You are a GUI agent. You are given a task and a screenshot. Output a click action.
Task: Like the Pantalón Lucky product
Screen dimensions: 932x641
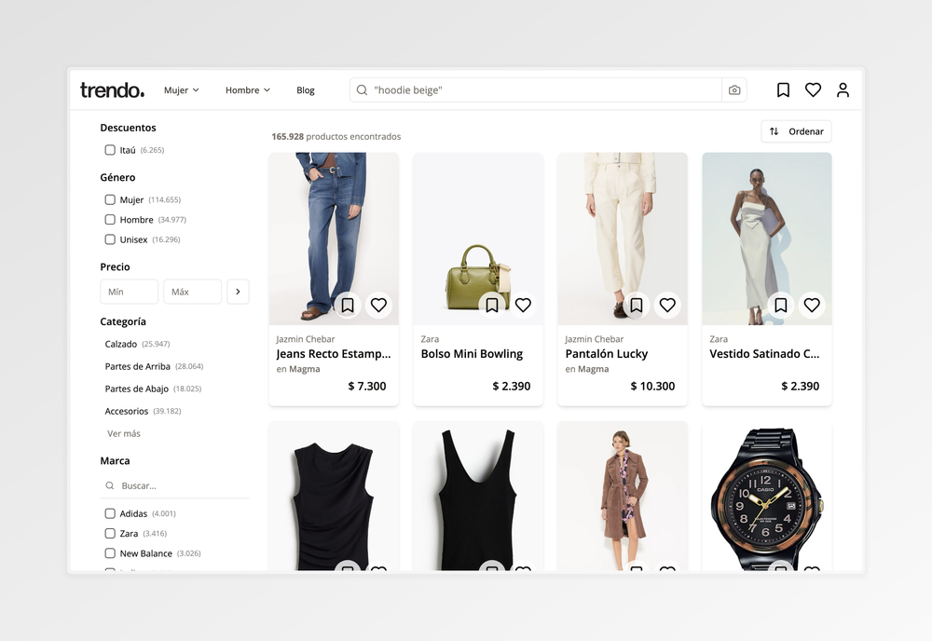tap(667, 305)
